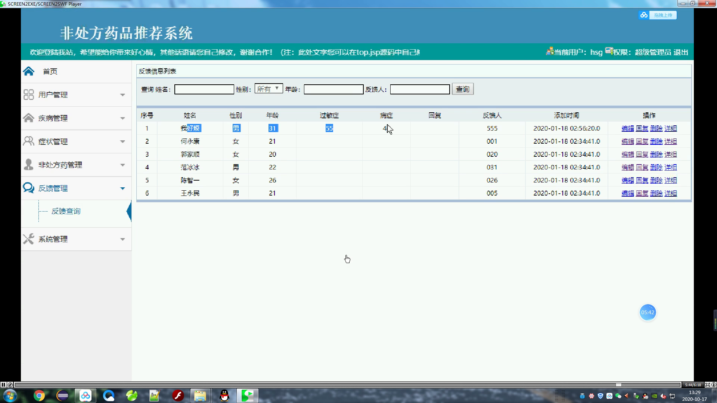Click the 非处方药管理 user icon
The image size is (717, 403).
[29, 165]
